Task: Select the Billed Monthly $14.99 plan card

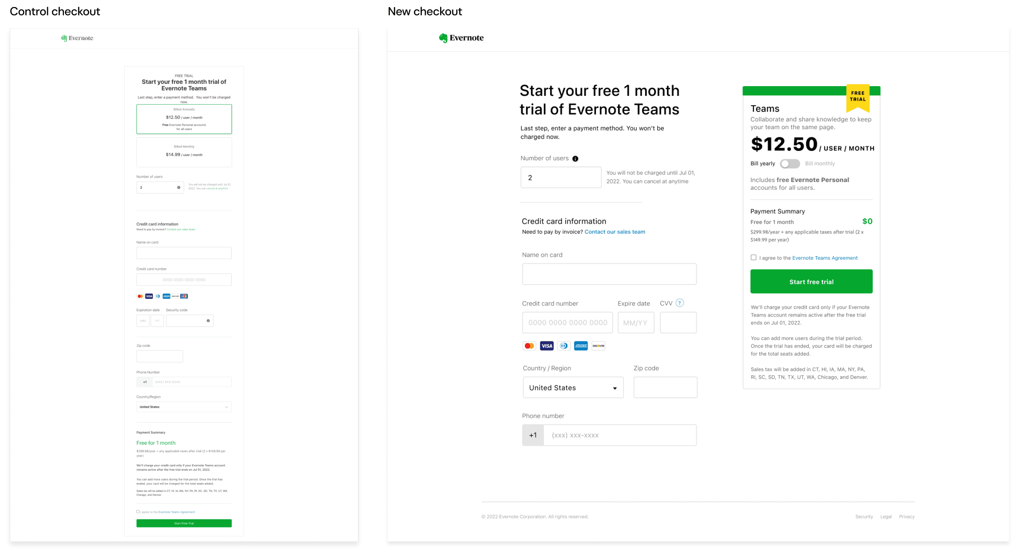Action: point(184,152)
